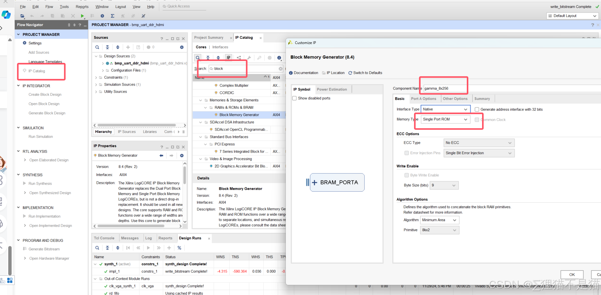Image resolution: width=601 pixels, height=295 pixels.
Task: Click the IP Catalog info icon
Action: pyautogui.click(x=279, y=57)
